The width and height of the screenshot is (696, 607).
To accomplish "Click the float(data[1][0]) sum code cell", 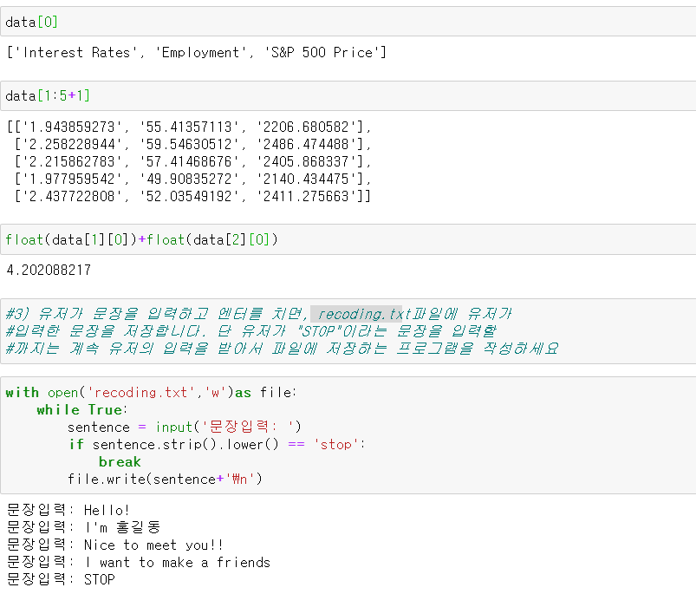I will pyautogui.click(x=348, y=239).
